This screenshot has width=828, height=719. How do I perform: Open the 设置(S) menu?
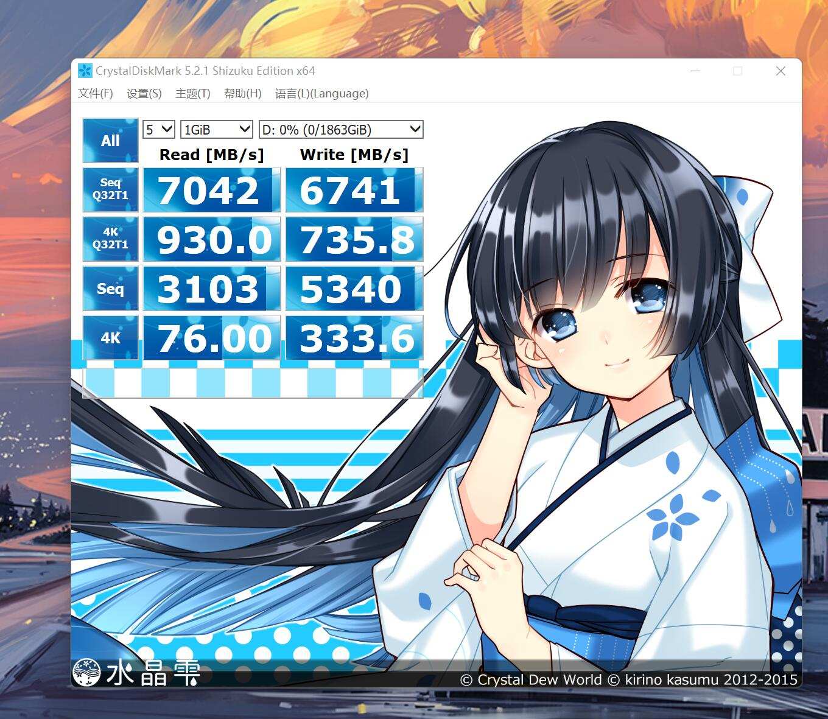point(144,94)
